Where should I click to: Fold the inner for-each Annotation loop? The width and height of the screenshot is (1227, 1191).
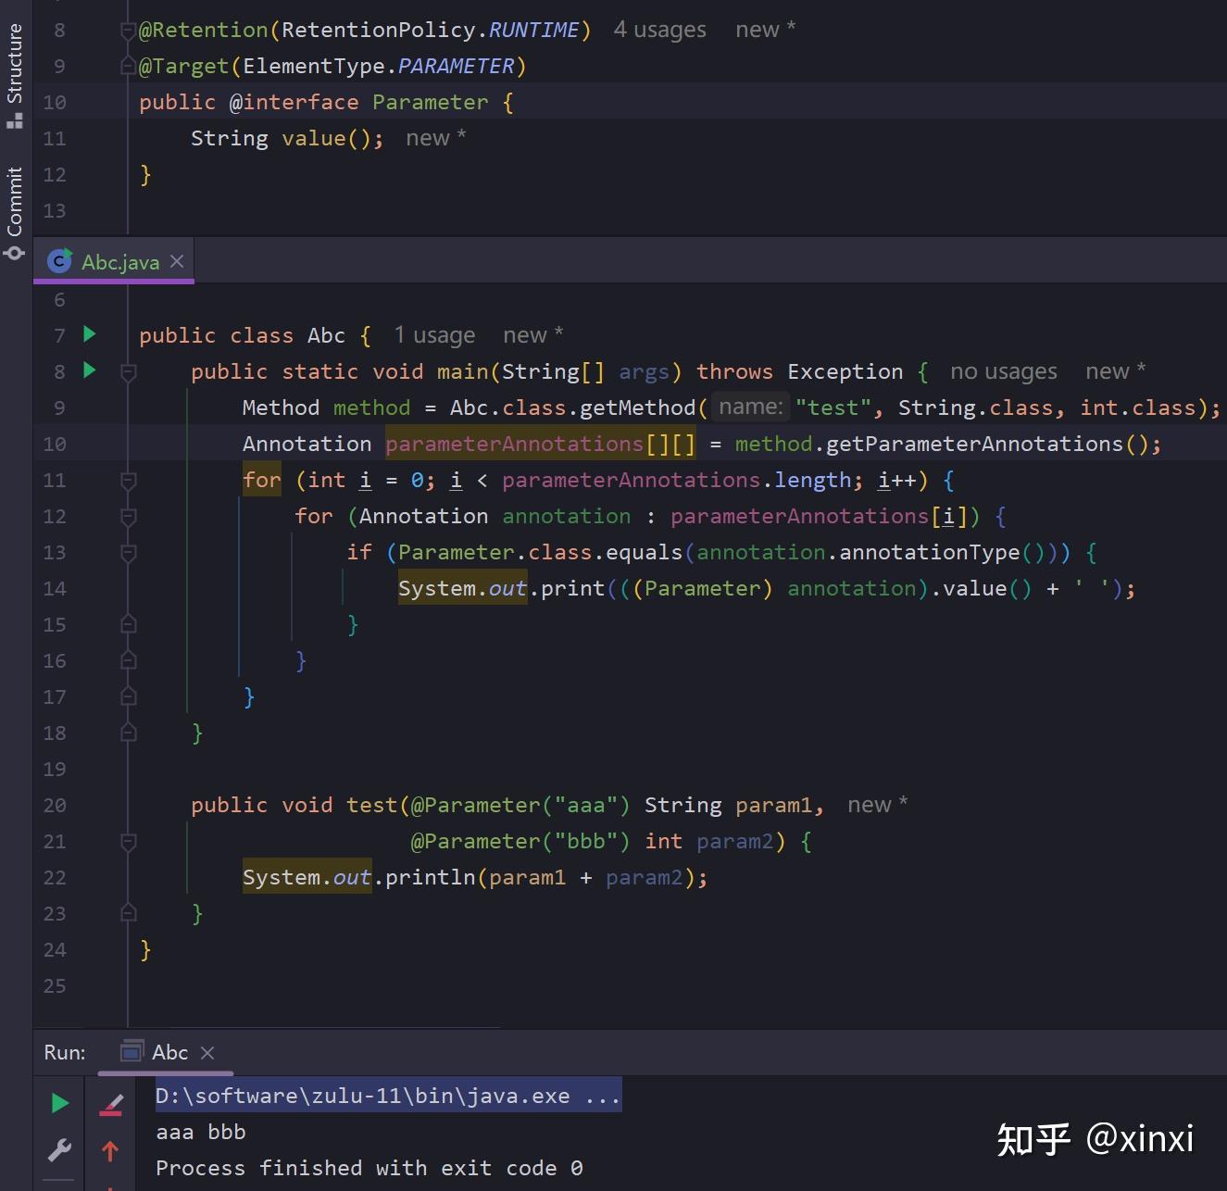point(129,516)
